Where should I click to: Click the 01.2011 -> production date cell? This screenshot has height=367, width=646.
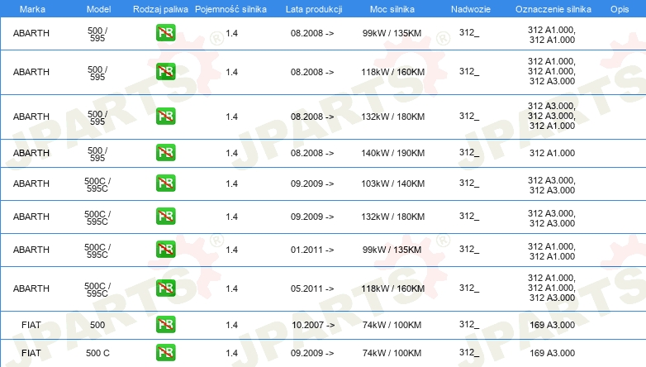312,250
